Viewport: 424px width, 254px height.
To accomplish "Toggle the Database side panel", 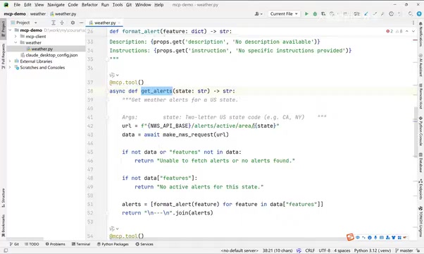I will click(x=420, y=162).
